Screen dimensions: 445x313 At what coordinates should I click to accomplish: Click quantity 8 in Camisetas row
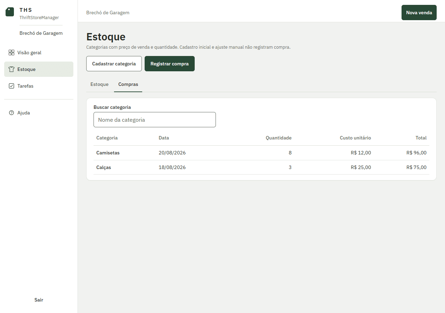pyautogui.click(x=290, y=153)
